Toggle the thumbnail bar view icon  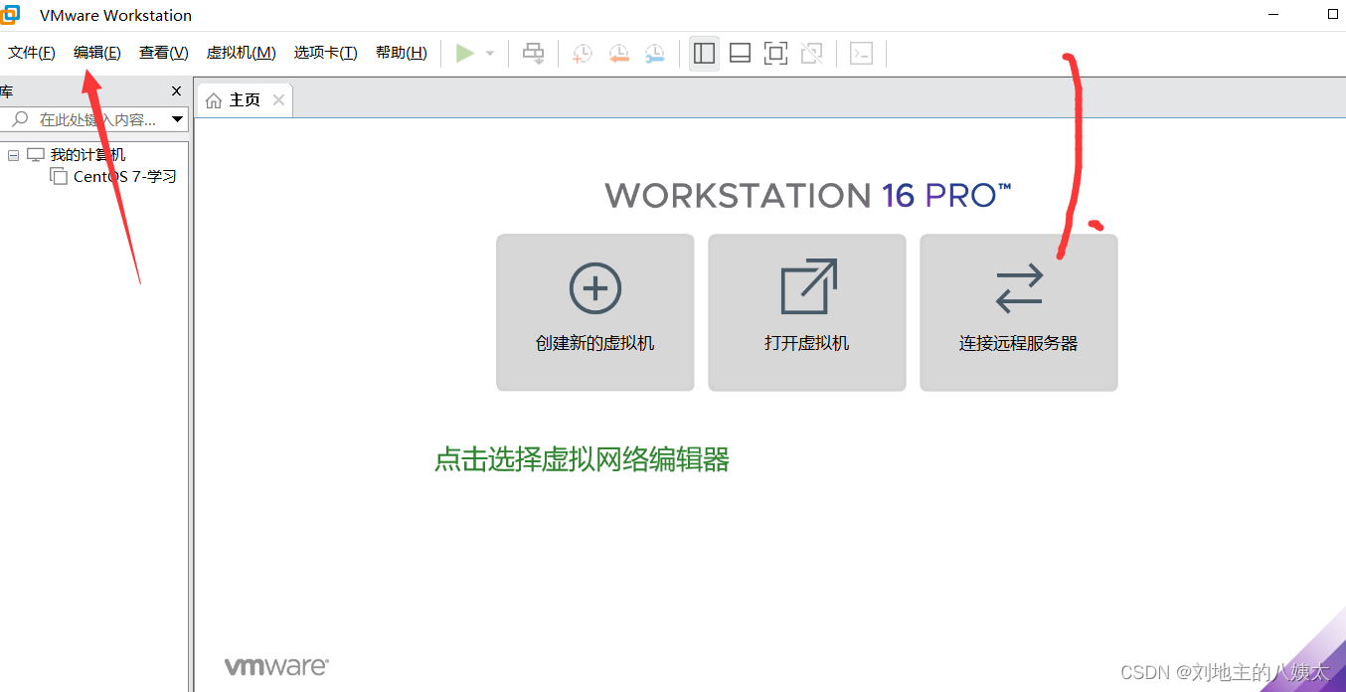(x=740, y=54)
